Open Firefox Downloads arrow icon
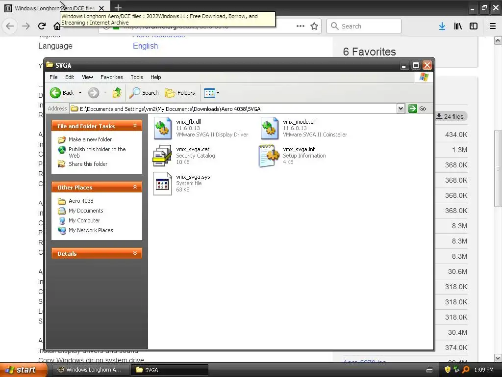This screenshot has width=502, height=377. tap(442, 26)
